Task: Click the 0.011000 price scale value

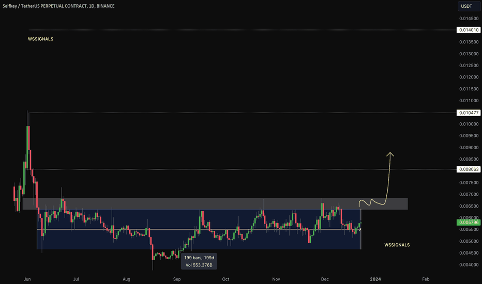Action: pos(469,100)
